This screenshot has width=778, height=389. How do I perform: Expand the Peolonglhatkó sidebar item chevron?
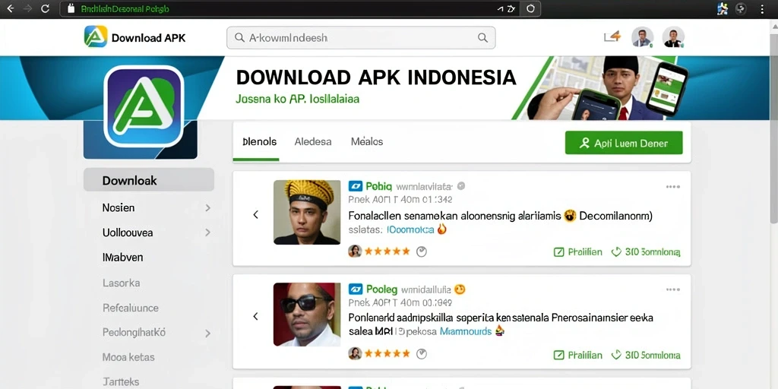tap(208, 334)
